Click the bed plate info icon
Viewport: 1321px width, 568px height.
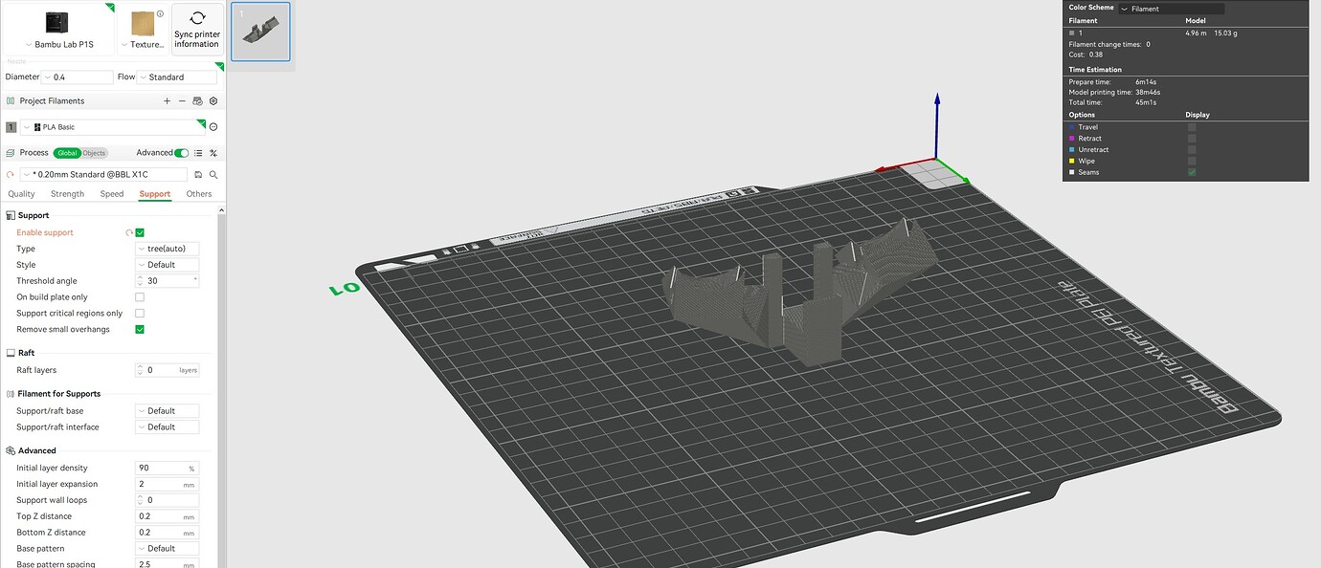coord(160,14)
